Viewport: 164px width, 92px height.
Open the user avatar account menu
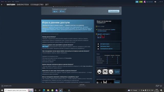[145, 2]
